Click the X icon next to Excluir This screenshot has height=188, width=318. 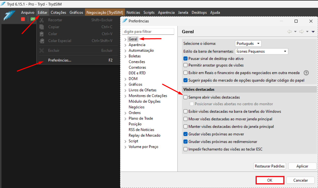click(x=42, y=50)
